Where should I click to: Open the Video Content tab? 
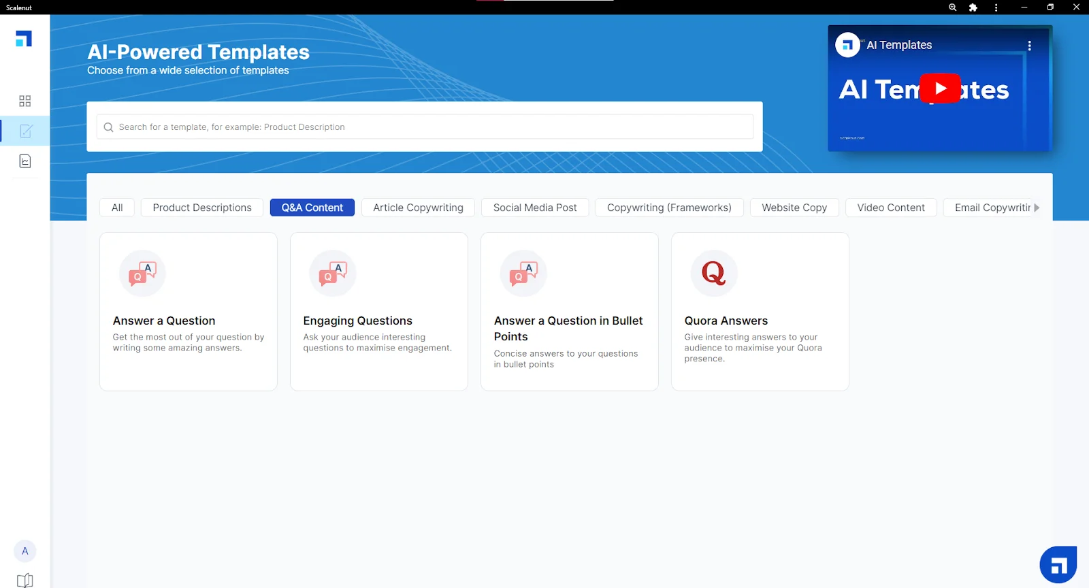coord(891,208)
